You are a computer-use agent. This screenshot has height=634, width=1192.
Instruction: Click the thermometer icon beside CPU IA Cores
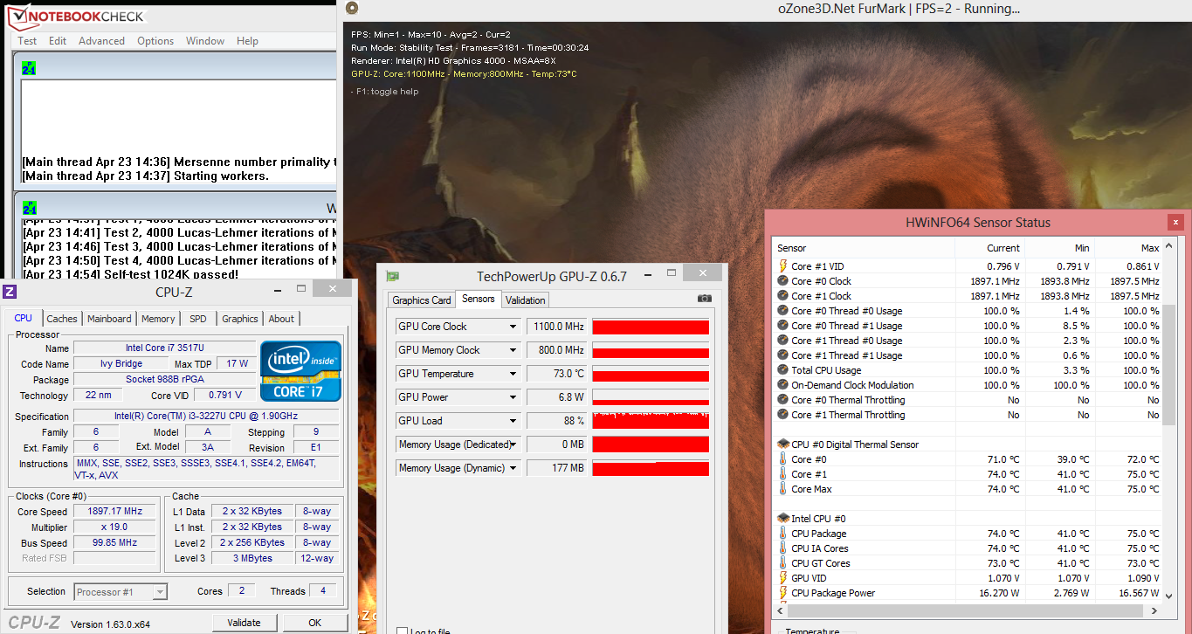tap(782, 548)
